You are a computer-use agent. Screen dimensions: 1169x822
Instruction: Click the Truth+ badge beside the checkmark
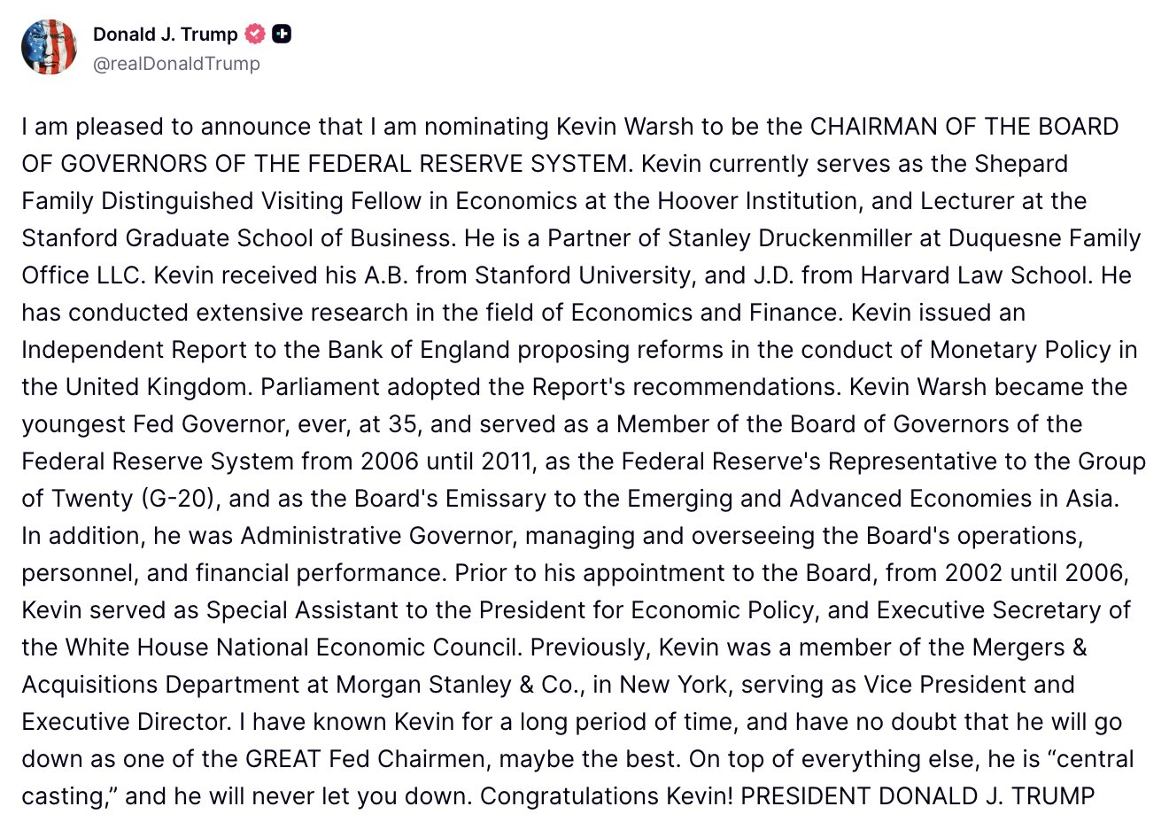(x=282, y=35)
